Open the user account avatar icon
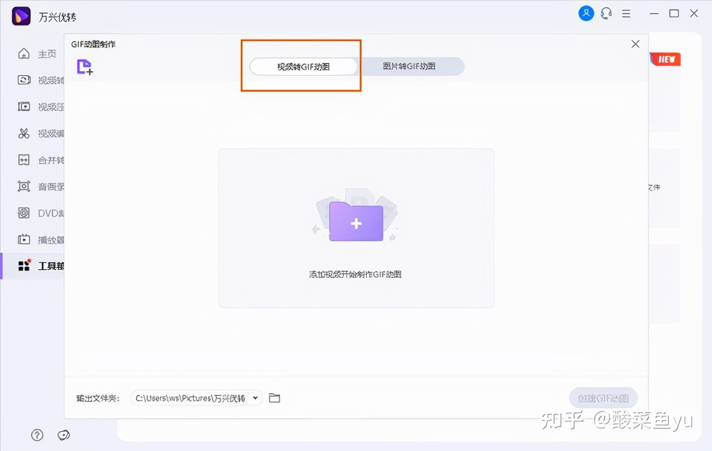 586,13
